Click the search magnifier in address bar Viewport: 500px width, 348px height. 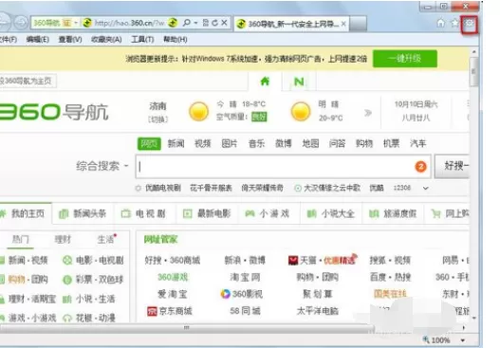point(187,23)
